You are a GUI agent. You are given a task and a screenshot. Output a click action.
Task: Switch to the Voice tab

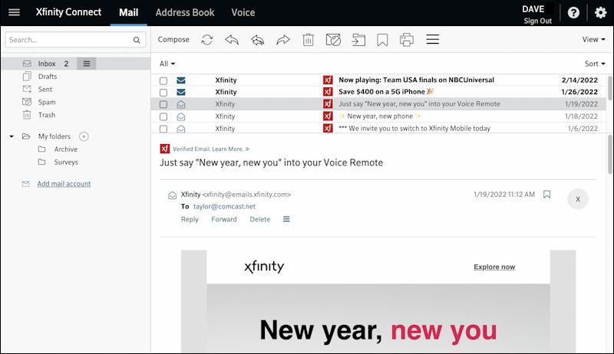[243, 12]
